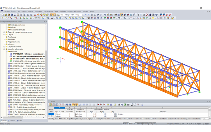Close the 1.1 Nudos table panel
The width and height of the screenshot is (211, 132).
pyautogui.click(x=210, y=101)
